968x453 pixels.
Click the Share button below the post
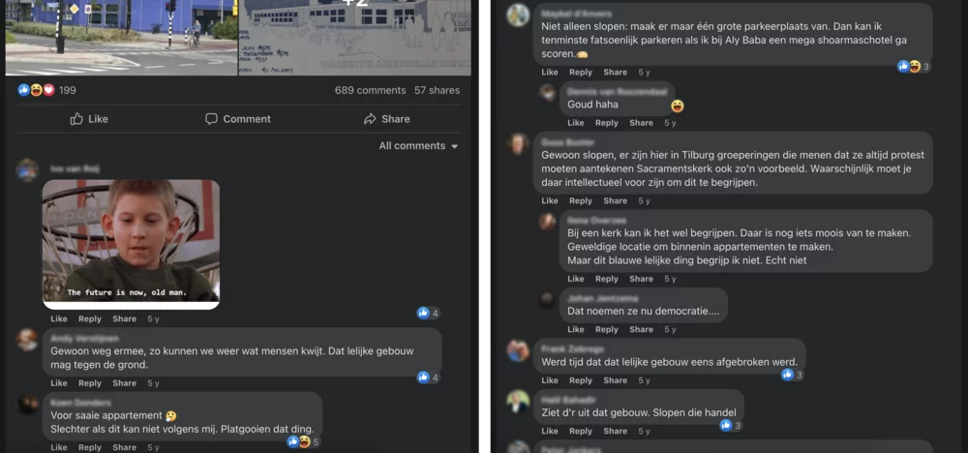387,119
